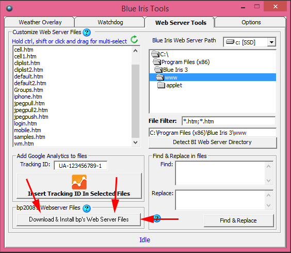Click Detect BI Web Server Directory button

tap(213, 143)
